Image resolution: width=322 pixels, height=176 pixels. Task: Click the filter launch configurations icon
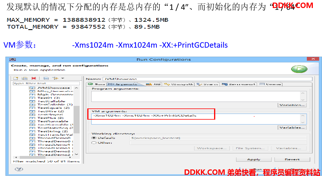(x=55, y=78)
